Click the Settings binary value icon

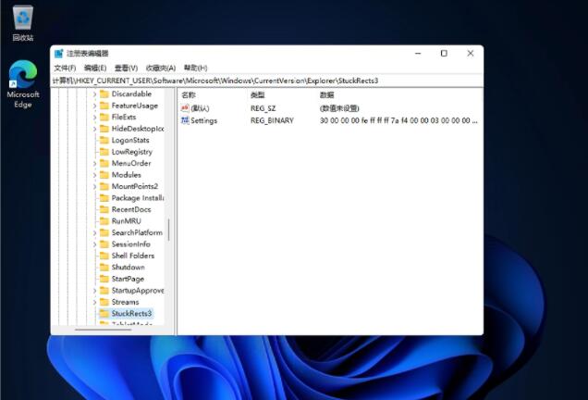(x=185, y=120)
